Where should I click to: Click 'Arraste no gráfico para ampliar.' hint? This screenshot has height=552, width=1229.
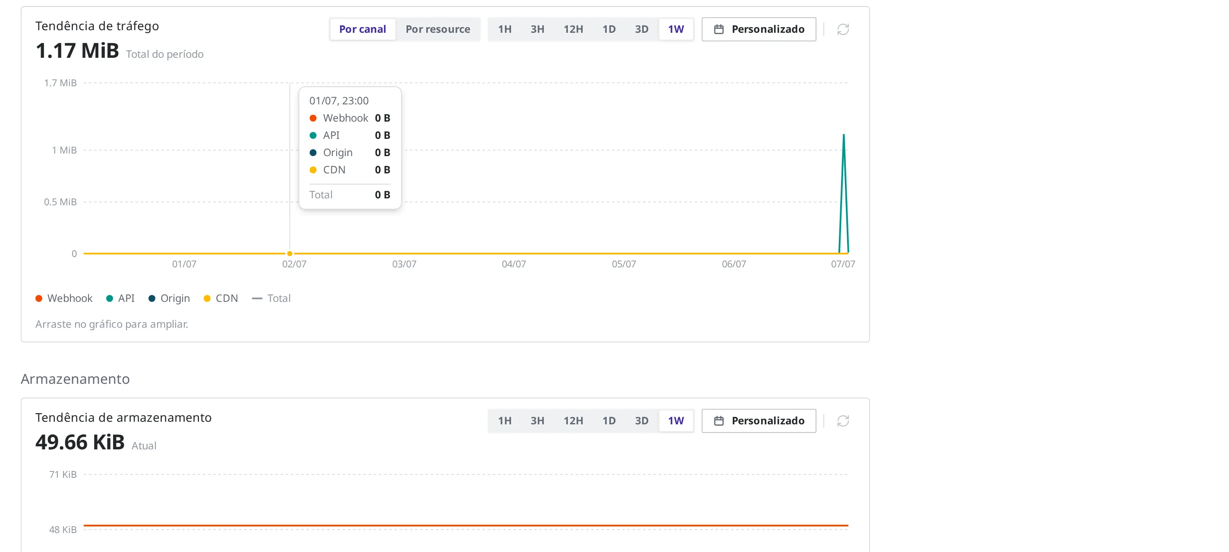(x=112, y=324)
